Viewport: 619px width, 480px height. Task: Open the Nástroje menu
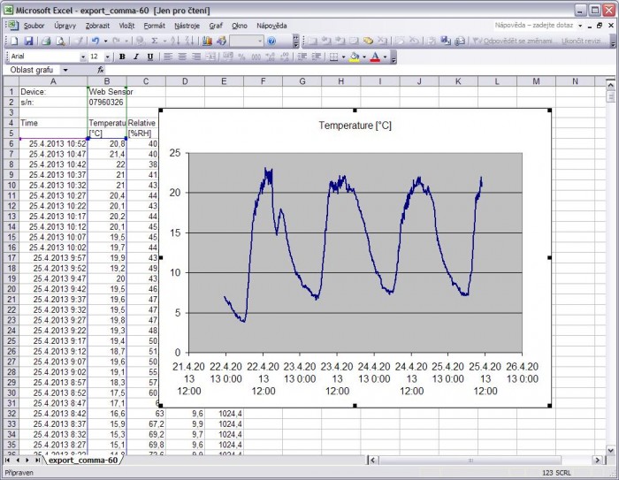pos(187,26)
